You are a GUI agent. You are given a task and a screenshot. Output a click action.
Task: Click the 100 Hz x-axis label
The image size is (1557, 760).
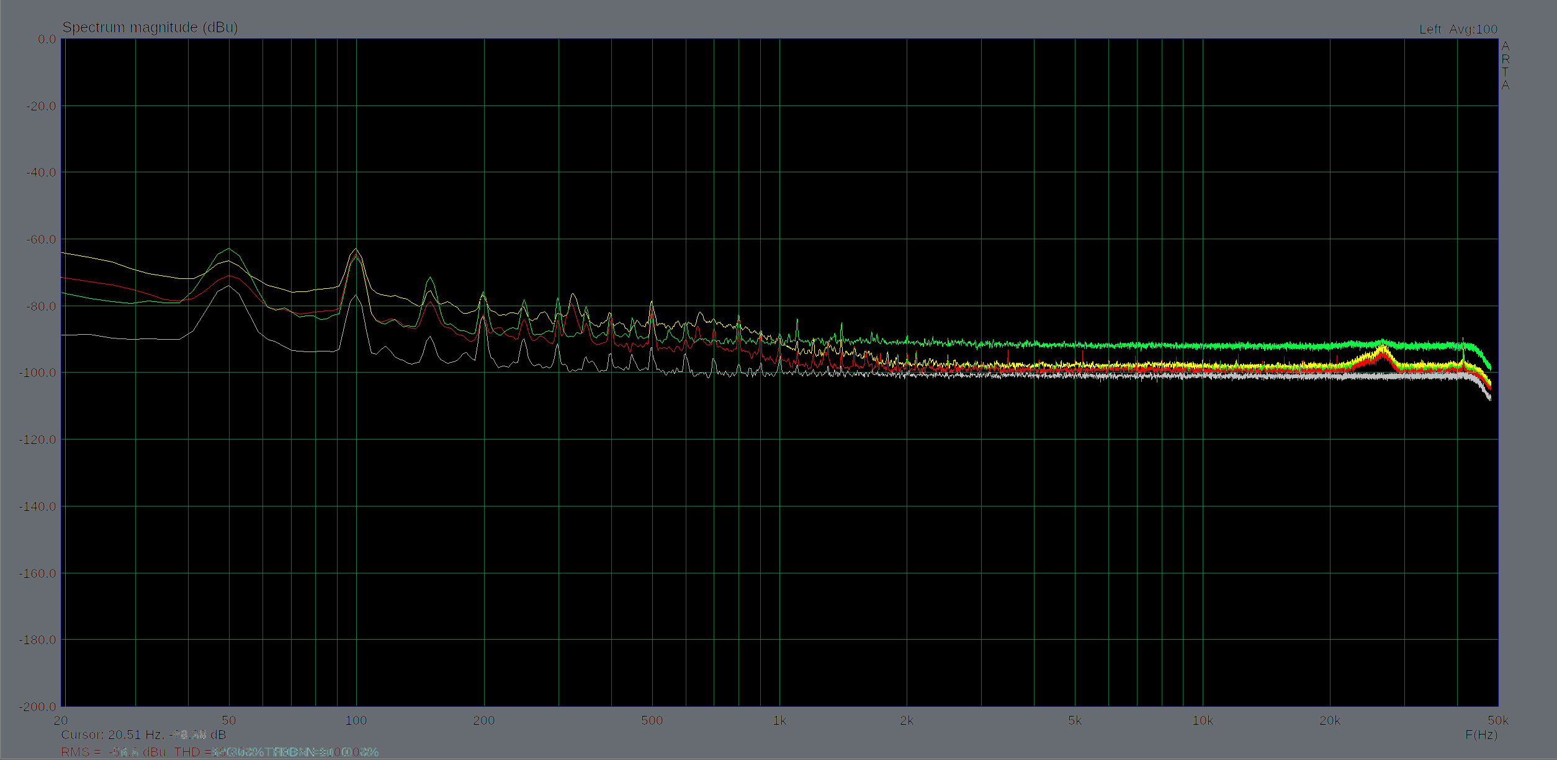pyautogui.click(x=356, y=720)
